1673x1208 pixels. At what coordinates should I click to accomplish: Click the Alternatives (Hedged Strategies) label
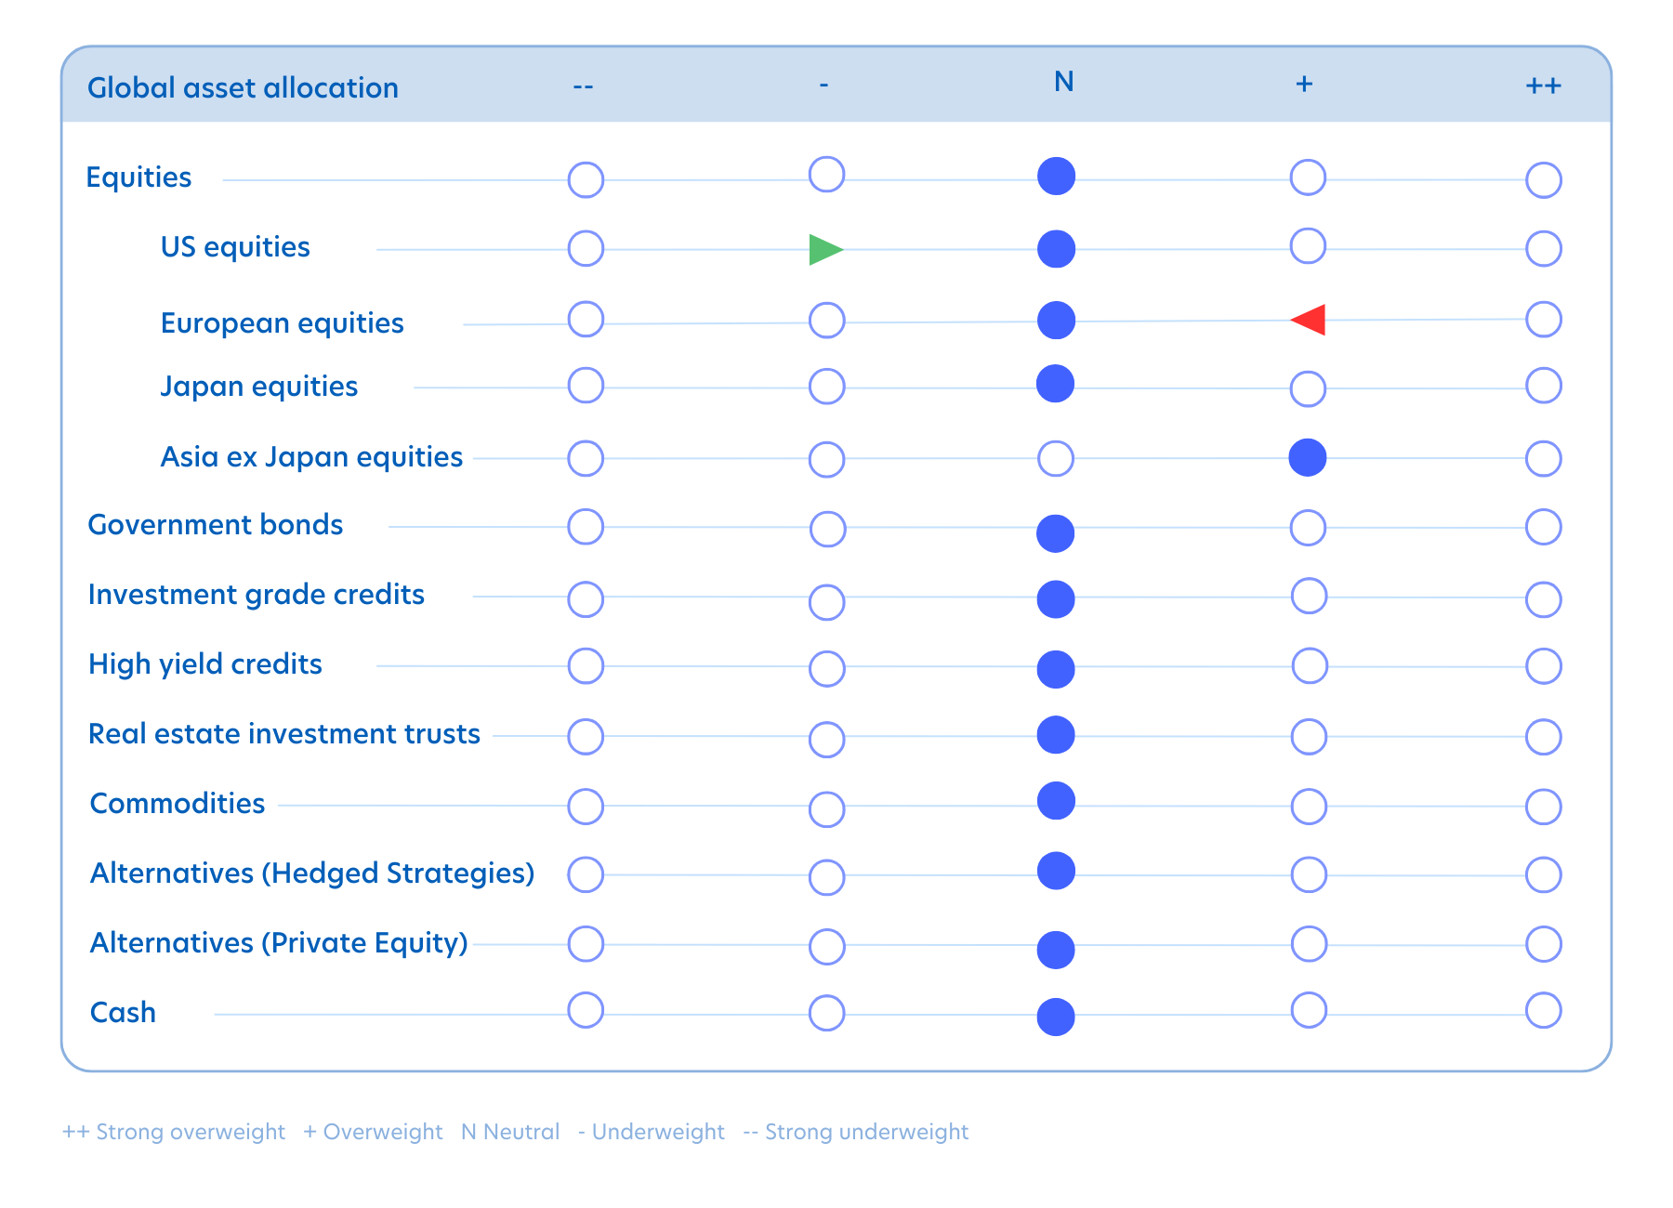pos(312,873)
